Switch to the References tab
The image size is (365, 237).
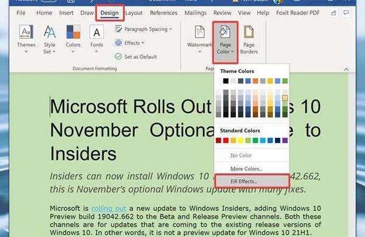point(164,13)
